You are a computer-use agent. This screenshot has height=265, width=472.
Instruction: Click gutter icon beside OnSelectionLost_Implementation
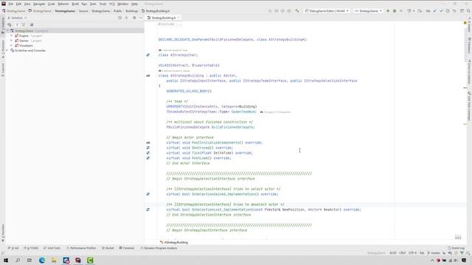coord(147,209)
